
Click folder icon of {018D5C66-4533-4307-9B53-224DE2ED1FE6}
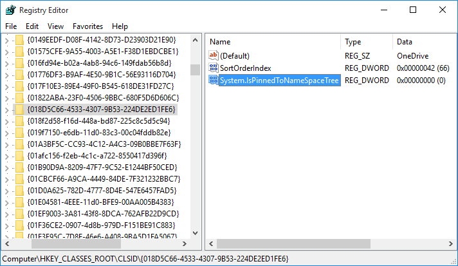point(19,109)
